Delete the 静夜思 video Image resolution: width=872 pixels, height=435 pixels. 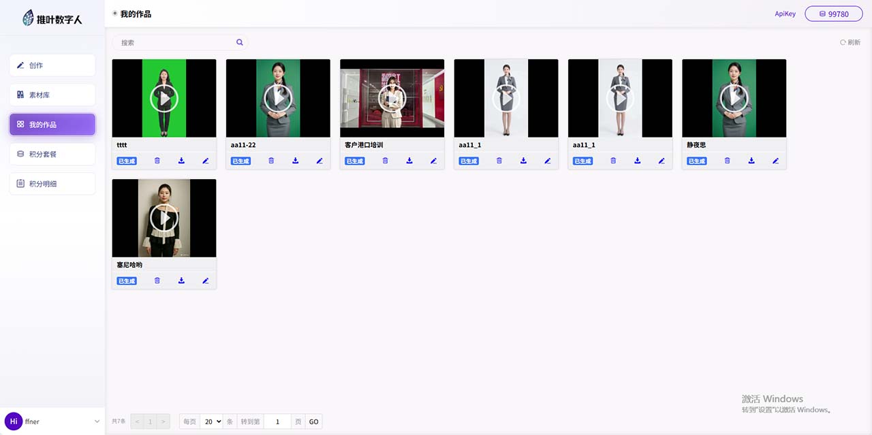tap(727, 161)
